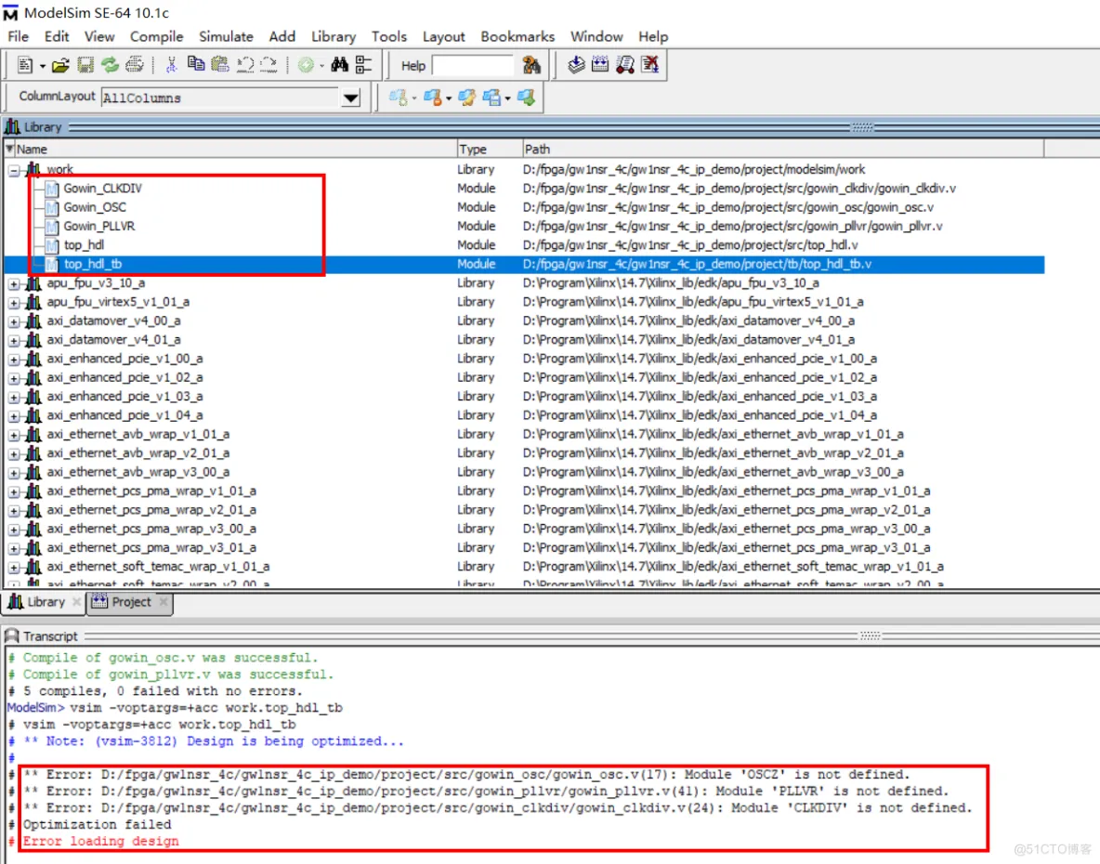Sort by the Path column header
This screenshot has height=864, width=1100.
783,149
